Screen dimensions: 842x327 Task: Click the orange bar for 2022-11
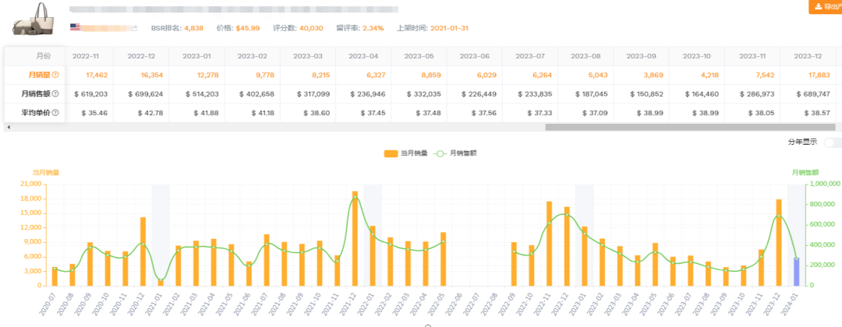550,244
